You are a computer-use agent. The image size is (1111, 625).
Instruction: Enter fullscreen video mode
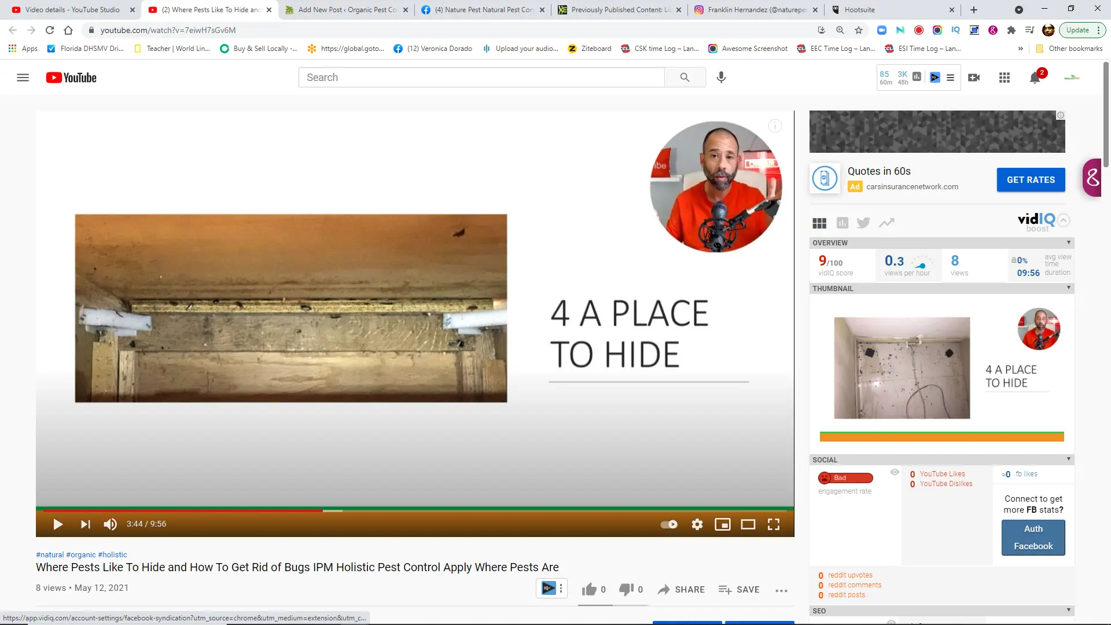[x=774, y=524]
